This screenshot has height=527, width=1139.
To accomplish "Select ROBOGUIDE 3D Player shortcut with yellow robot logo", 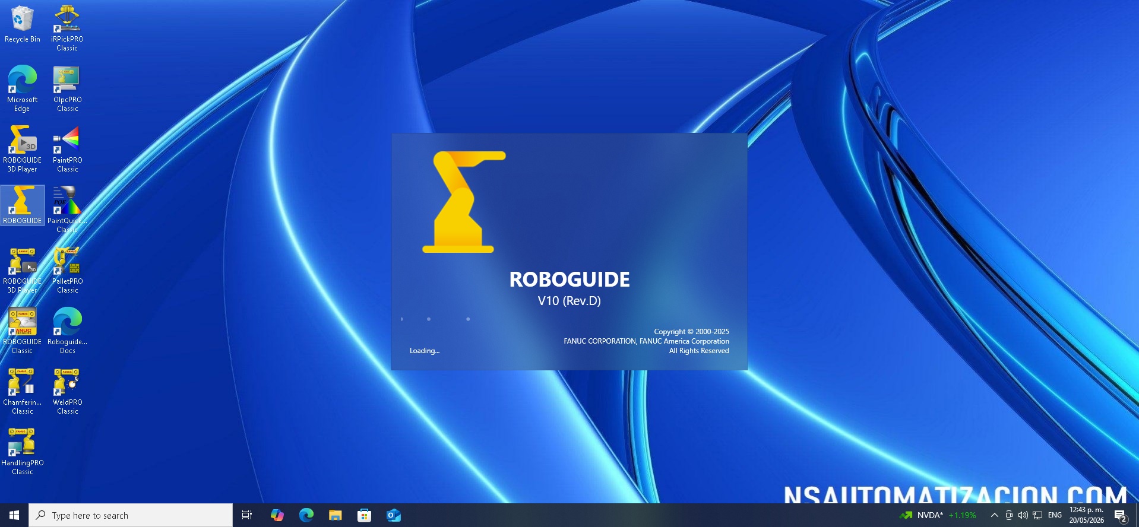I will pyautogui.click(x=22, y=149).
